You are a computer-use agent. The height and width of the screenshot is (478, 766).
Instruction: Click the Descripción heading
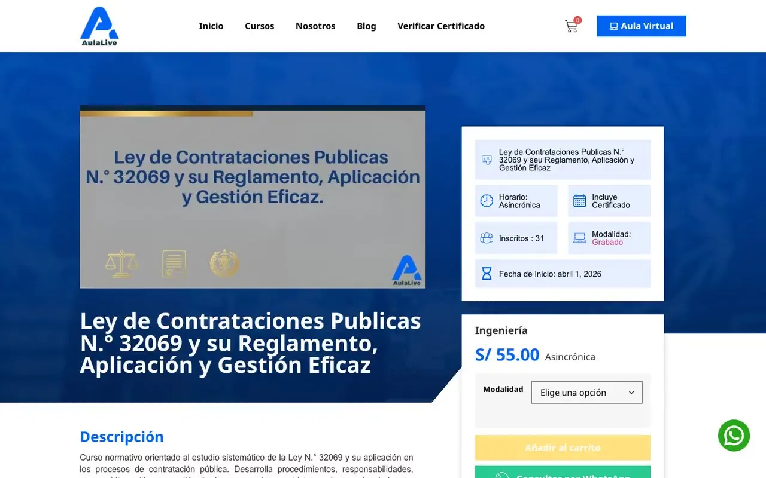tap(121, 437)
